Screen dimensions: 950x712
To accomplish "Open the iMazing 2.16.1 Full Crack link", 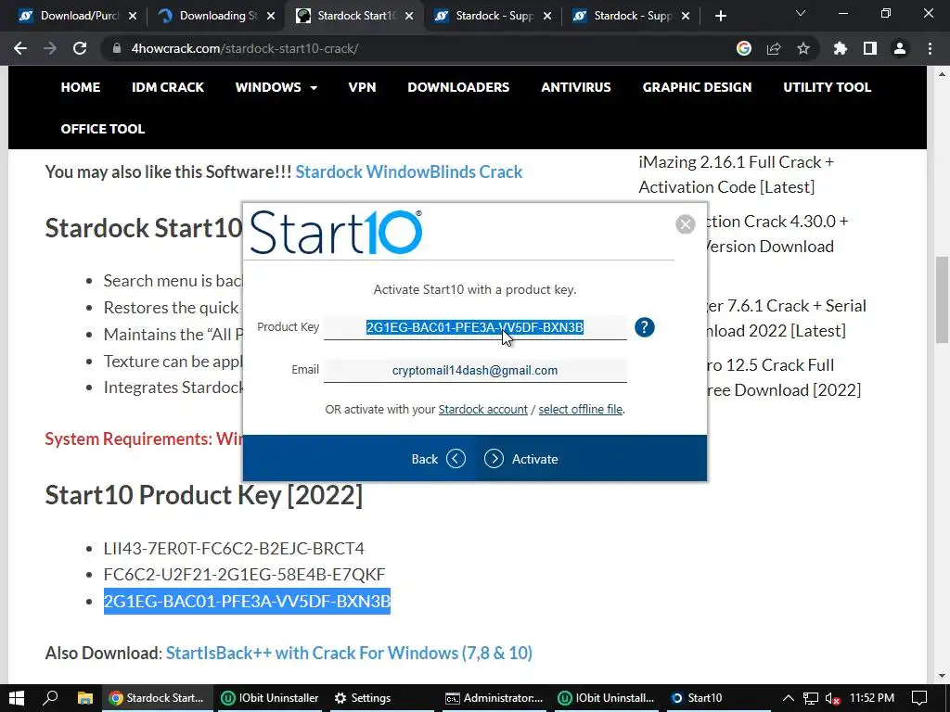I will (x=736, y=174).
